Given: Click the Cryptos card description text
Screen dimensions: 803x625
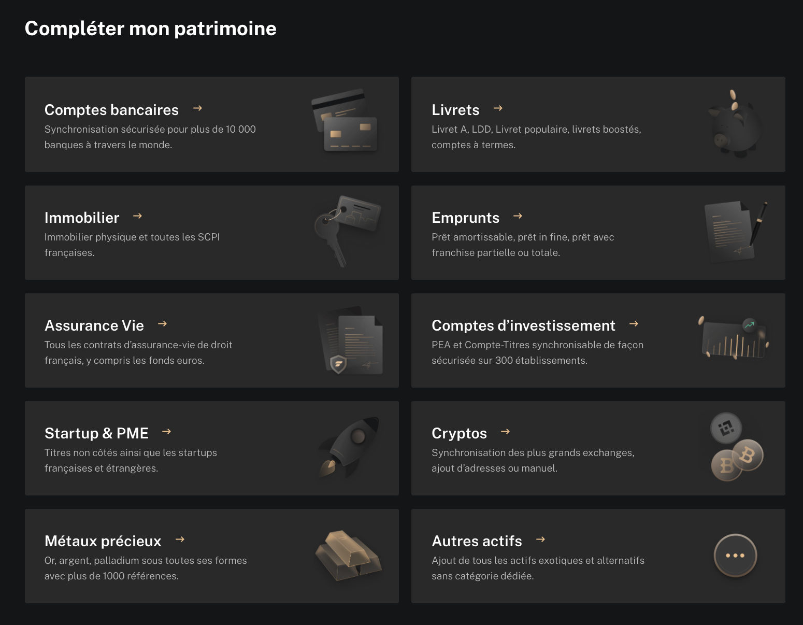Looking at the screenshot, I should point(533,460).
